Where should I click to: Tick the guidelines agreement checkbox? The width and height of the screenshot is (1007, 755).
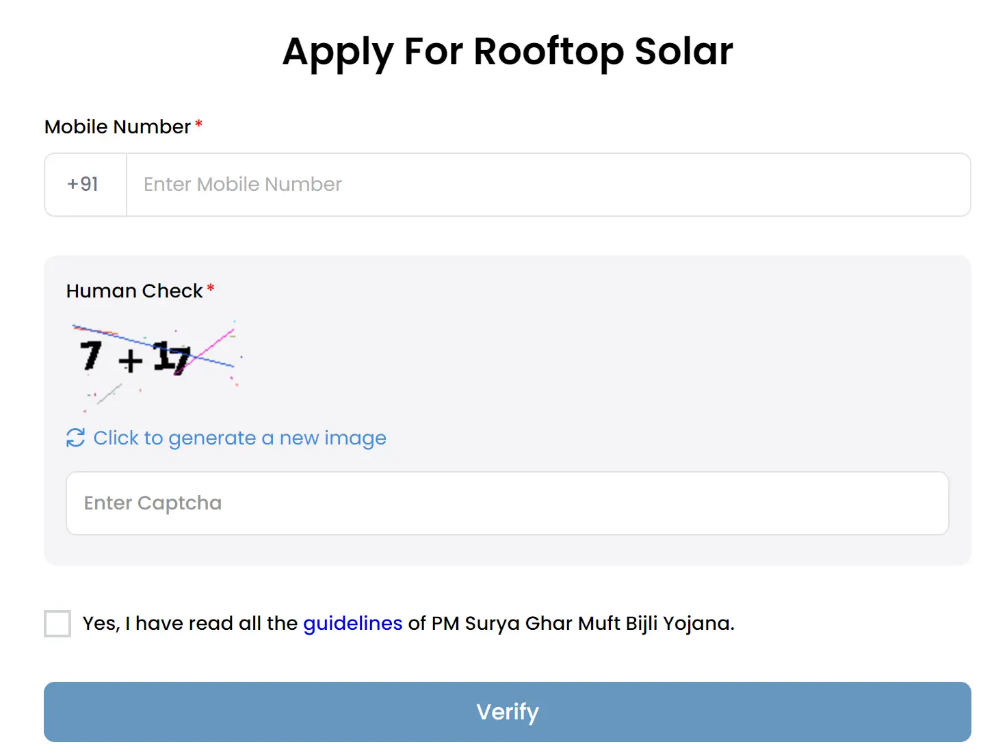click(57, 624)
